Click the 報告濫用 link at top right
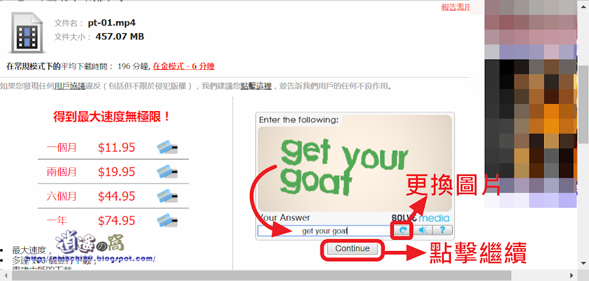Screen dimensions: 589x281 pyautogui.click(x=455, y=7)
